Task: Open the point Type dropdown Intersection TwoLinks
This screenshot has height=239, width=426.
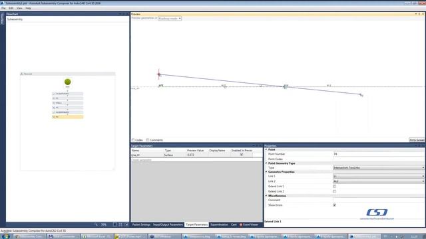Action: coord(379,168)
